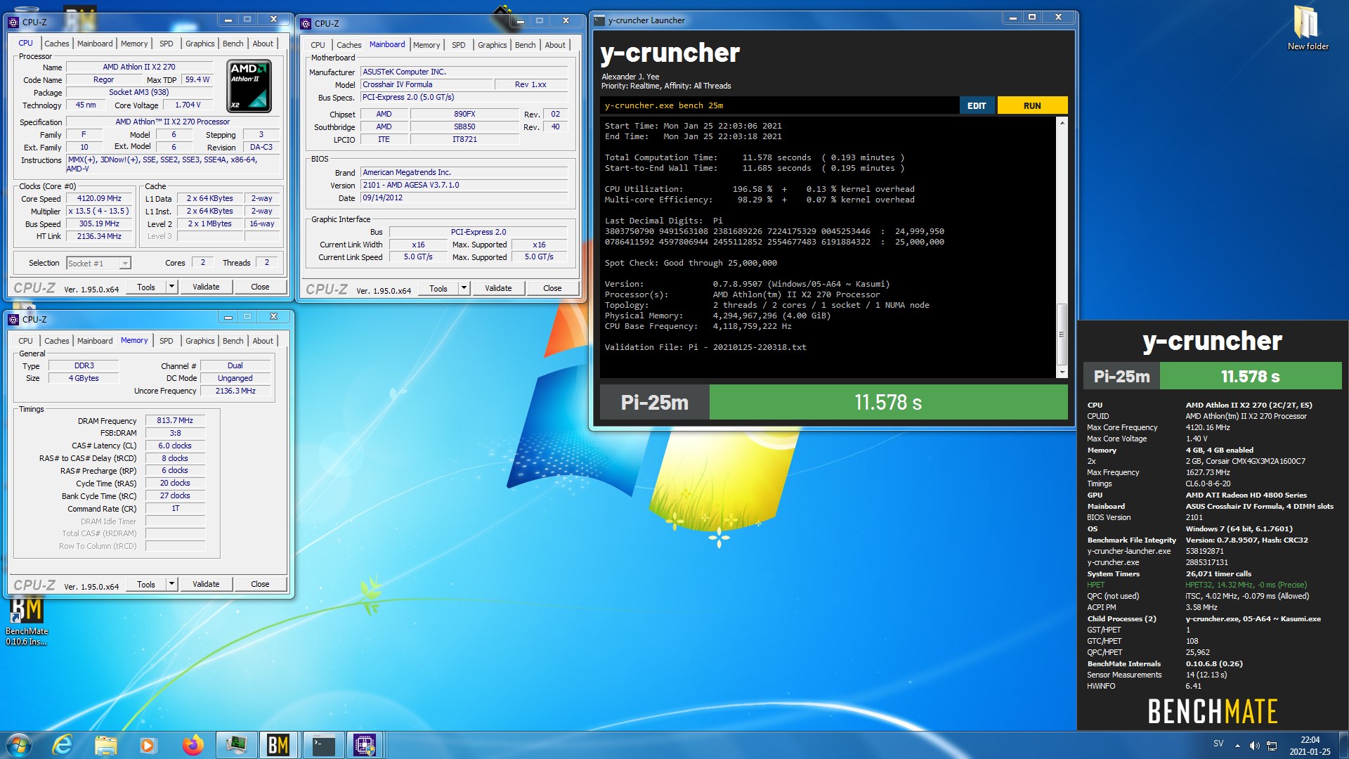Open Firefox from the taskbar
1349x759 pixels.
click(193, 745)
